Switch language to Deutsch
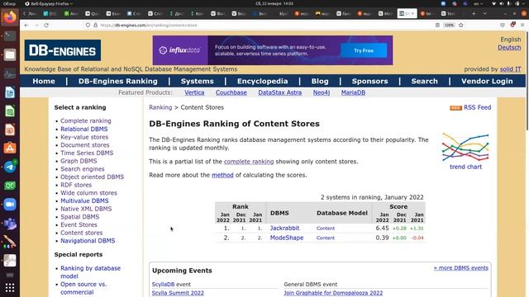Viewport: 529px width, 297px height. coord(509,48)
